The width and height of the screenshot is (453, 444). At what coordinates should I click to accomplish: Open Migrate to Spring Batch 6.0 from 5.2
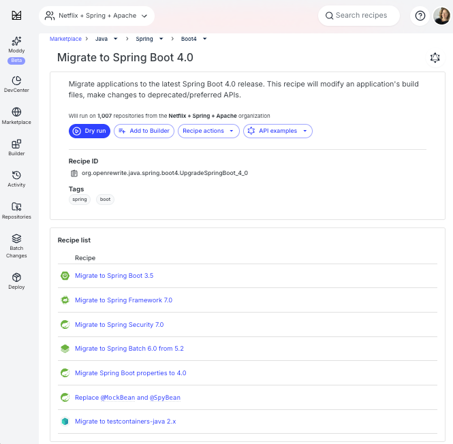click(x=129, y=349)
